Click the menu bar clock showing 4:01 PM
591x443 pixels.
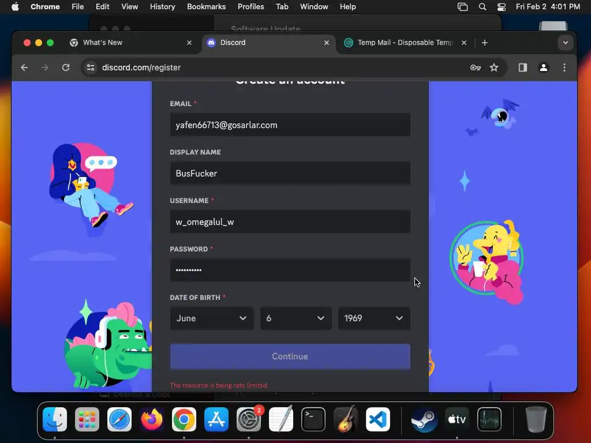click(x=548, y=7)
